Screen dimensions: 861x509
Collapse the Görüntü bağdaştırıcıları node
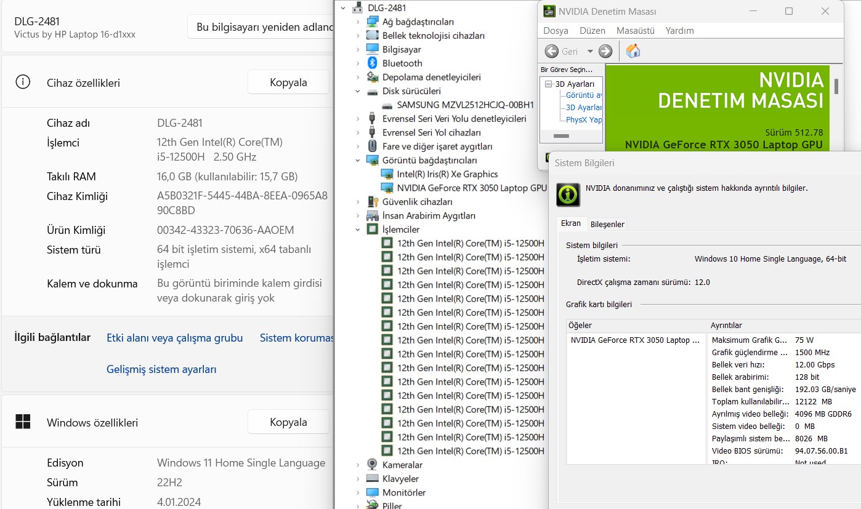[357, 160]
